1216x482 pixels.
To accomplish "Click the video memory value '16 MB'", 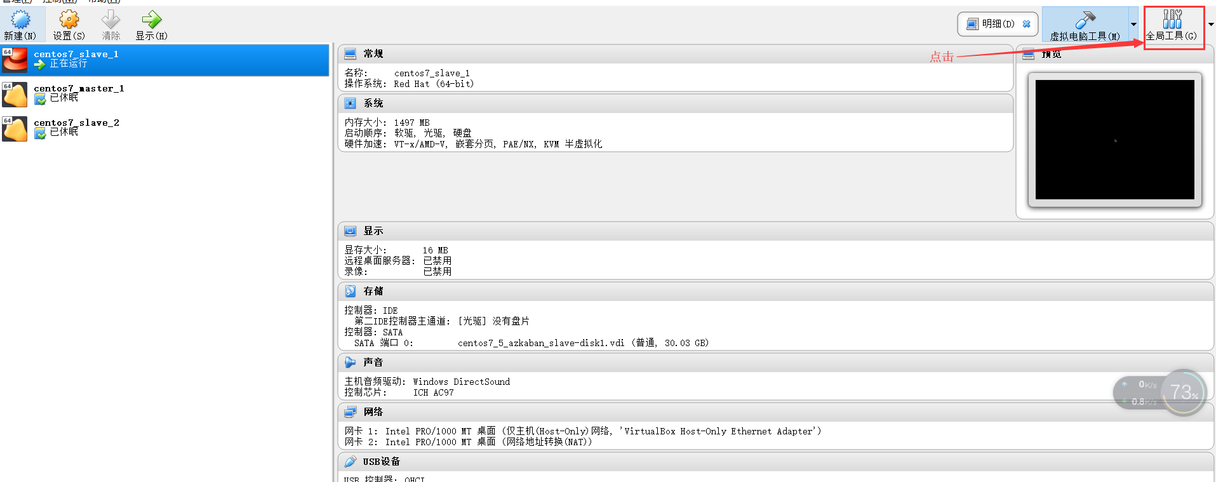I will [436, 251].
